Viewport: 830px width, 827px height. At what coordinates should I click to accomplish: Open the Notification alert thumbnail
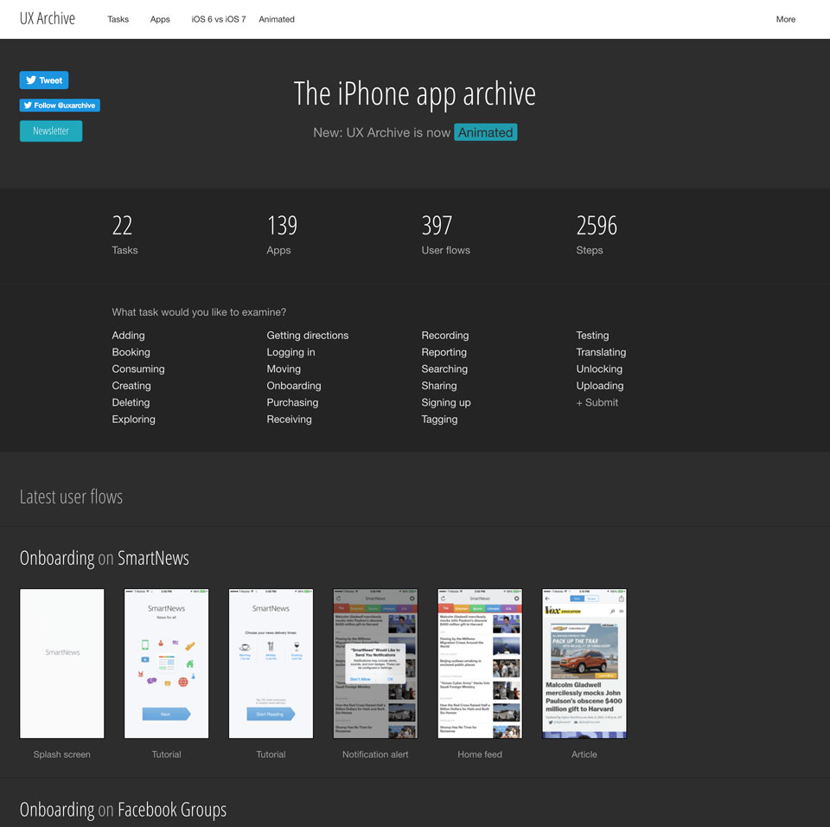375,664
